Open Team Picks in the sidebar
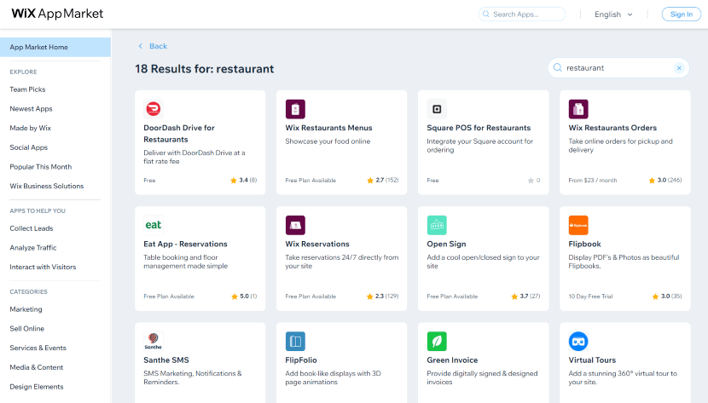Viewport: 708px width, 403px height. coord(27,89)
